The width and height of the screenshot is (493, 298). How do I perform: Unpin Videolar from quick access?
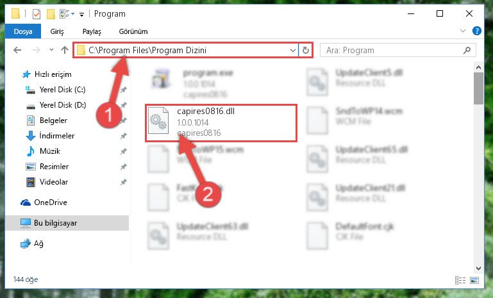124,182
